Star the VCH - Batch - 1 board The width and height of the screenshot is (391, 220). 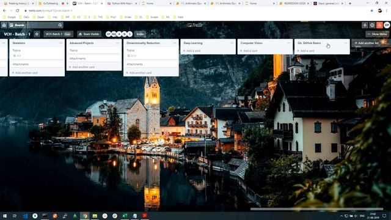click(37, 34)
